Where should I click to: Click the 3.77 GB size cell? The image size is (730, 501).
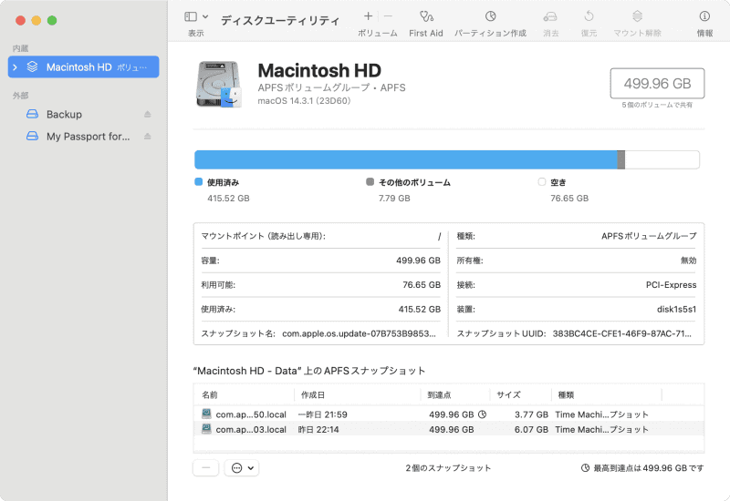531,414
